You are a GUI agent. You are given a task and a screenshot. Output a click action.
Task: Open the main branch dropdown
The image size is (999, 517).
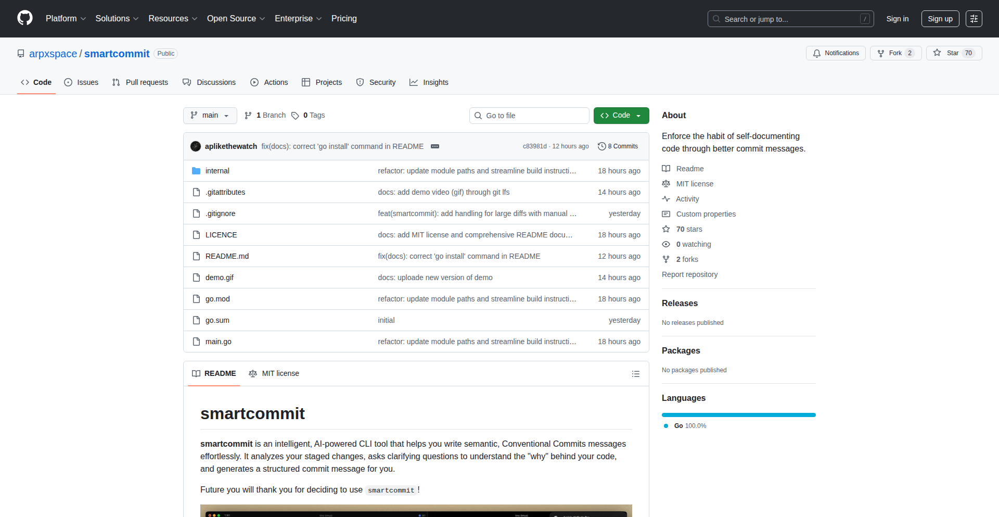(210, 116)
